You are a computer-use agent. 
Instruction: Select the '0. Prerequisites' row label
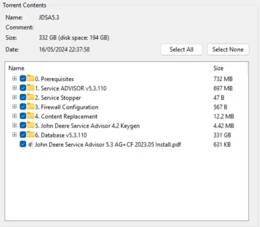(54, 79)
